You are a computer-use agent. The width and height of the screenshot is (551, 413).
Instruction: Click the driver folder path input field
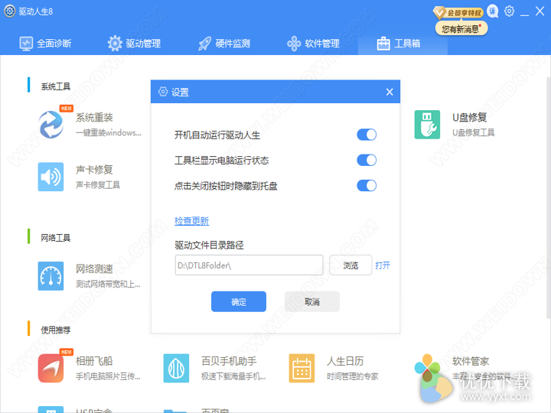tap(249, 265)
